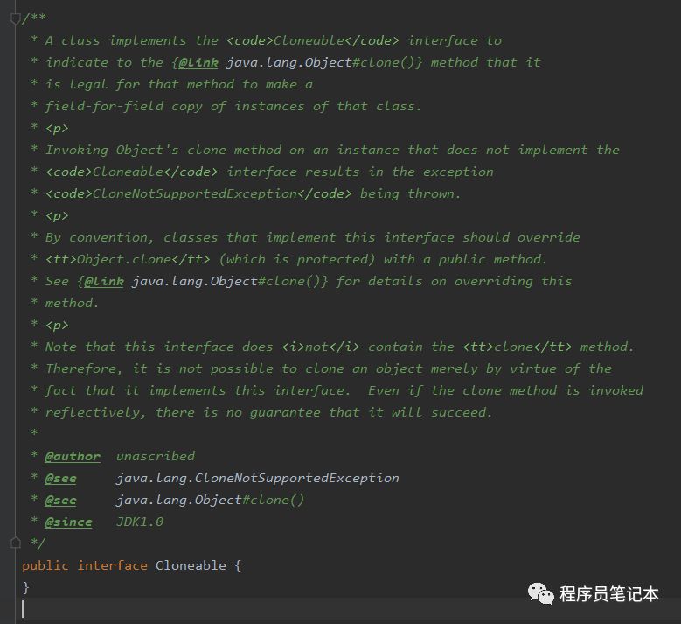Click the Cloneable interface name in the declaration
This screenshot has width=681, height=624.
pyautogui.click(x=191, y=565)
